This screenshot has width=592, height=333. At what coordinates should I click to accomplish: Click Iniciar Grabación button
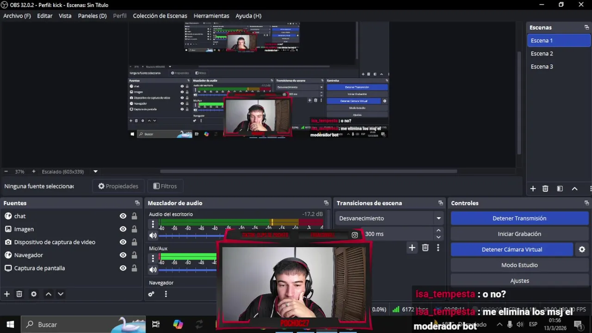[519, 234]
